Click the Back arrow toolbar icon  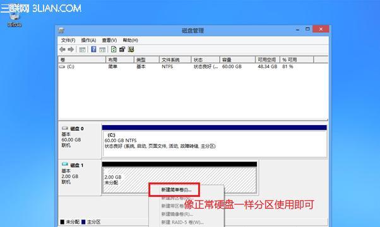tap(62, 50)
